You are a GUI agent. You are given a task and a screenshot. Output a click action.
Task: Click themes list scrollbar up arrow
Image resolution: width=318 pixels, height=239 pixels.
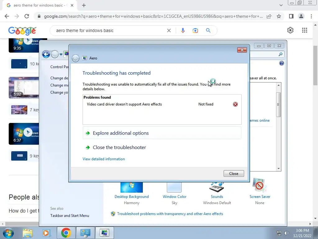pos(279,85)
